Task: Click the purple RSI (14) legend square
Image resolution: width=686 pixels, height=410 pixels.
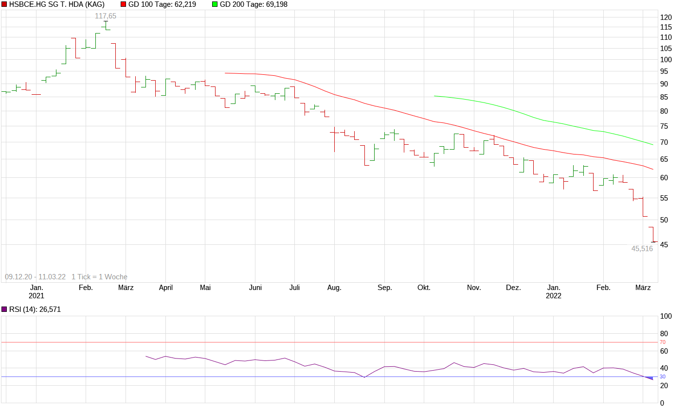Action: (x=4, y=309)
